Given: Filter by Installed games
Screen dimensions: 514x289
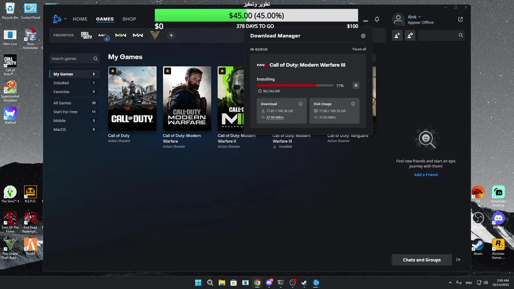Looking at the screenshot, I should pos(74,83).
